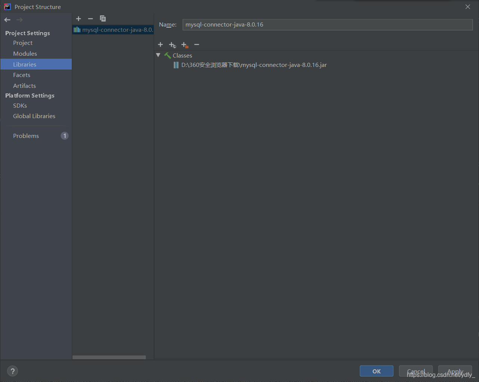Image resolution: width=479 pixels, height=382 pixels.
Task: Open Facets settings
Action: (22, 75)
